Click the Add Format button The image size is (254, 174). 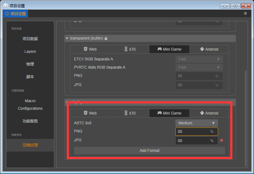(x=150, y=151)
